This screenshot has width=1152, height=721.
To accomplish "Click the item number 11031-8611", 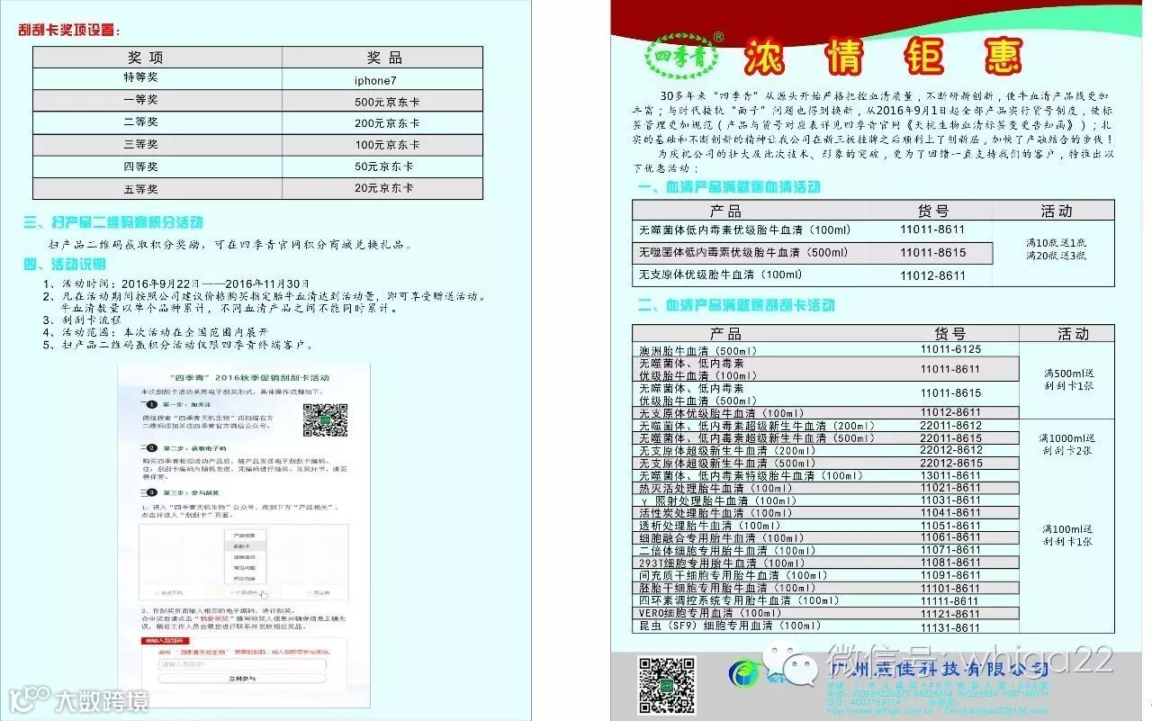I will coord(950,500).
